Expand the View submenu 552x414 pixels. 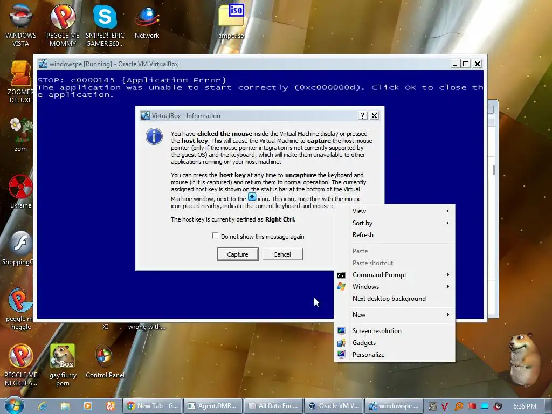coord(394,211)
